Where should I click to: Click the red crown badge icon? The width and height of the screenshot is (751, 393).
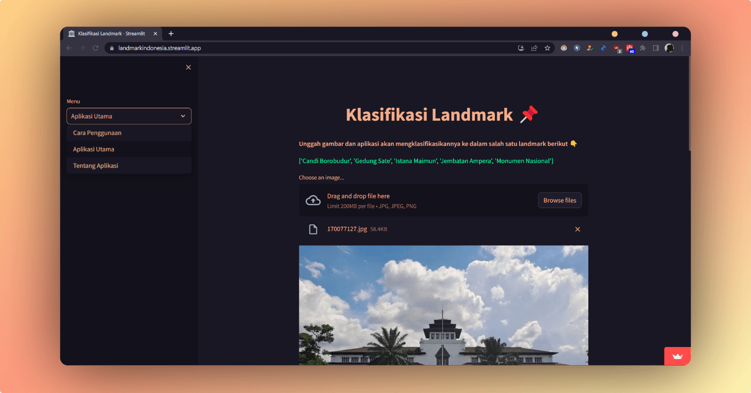pyautogui.click(x=677, y=356)
